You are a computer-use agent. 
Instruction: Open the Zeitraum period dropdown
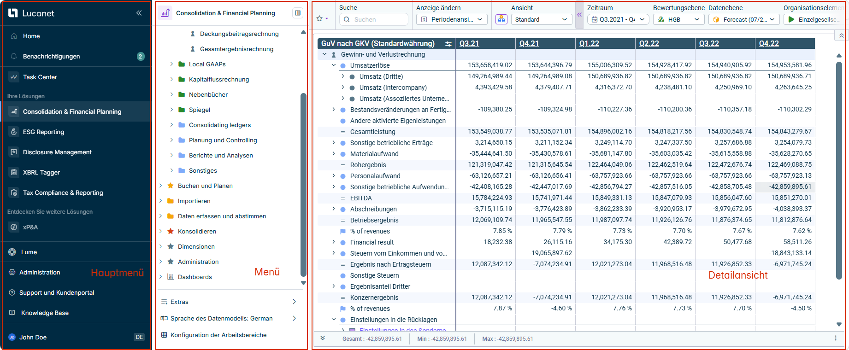[618, 19]
